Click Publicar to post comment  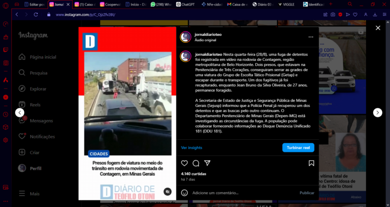point(307,193)
